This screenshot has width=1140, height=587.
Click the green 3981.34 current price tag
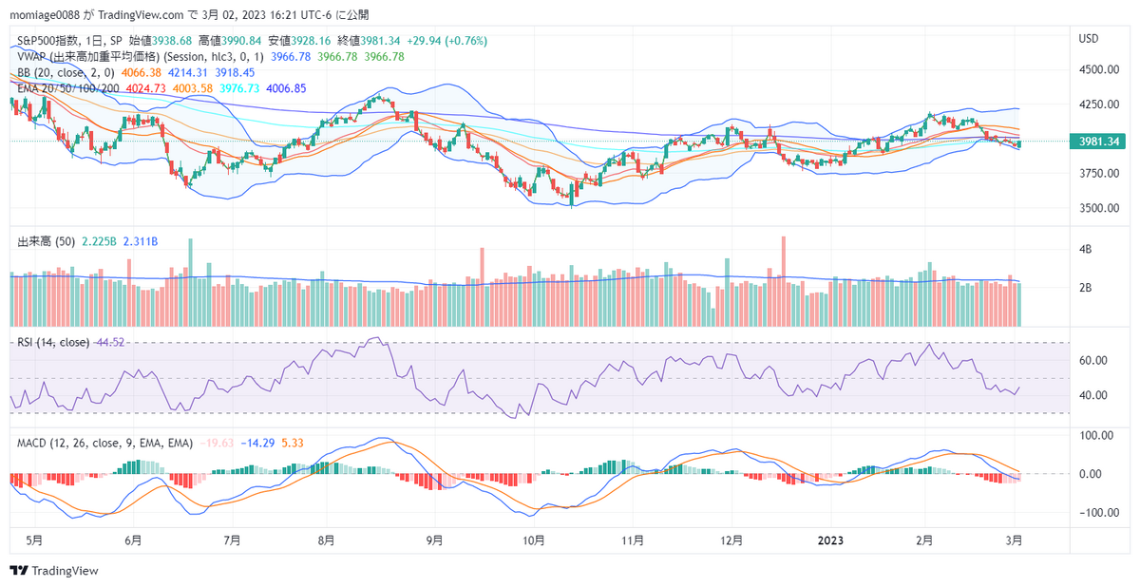[1097, 142]
